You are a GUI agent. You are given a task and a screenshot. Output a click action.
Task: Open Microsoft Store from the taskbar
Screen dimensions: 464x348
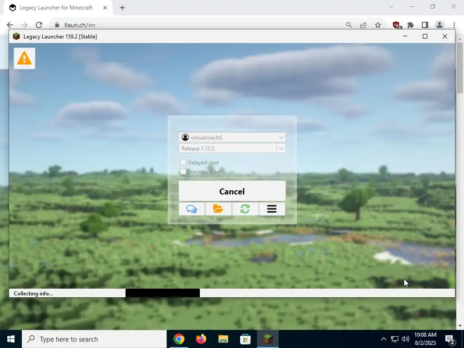click(245, 339)
